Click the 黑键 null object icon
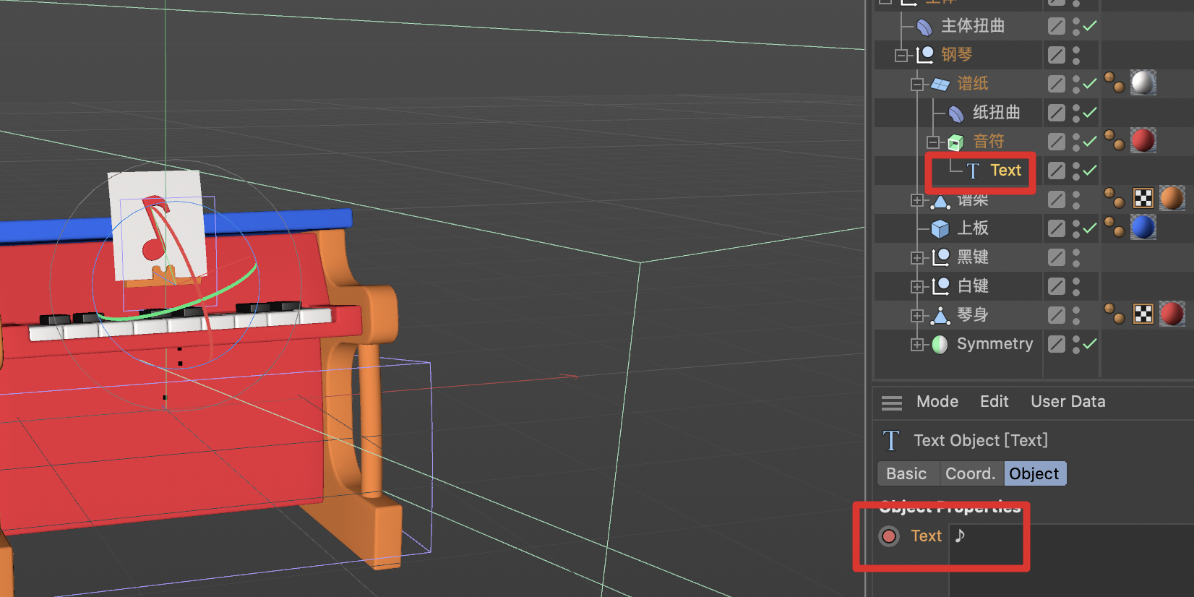 [x=940, y=257]
